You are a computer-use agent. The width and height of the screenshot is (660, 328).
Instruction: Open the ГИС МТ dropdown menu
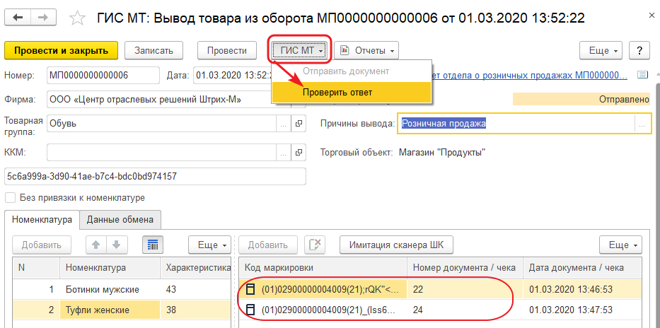coord(301,50)
